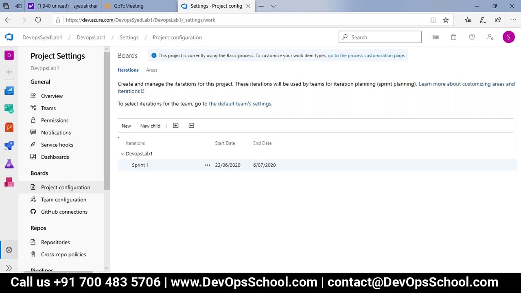The height and width of the screenshot is (293, 521).
Task: Open the Azure DevOps home logo
Action: coord(9,37)
